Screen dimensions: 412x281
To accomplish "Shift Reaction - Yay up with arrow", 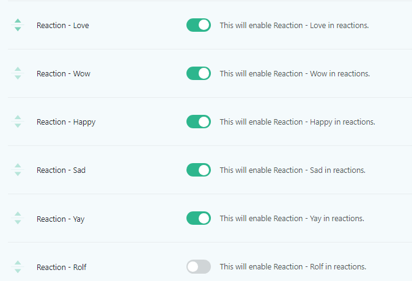I will click(x=18, y=214).
